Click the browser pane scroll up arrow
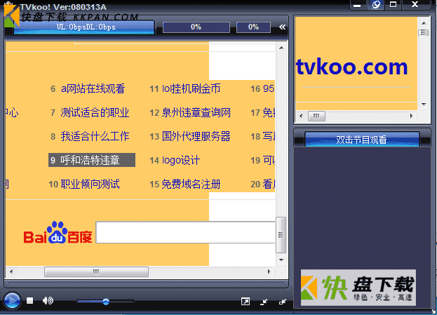Image resolution: width=437 pixels, height=315 pixels. 281,48
